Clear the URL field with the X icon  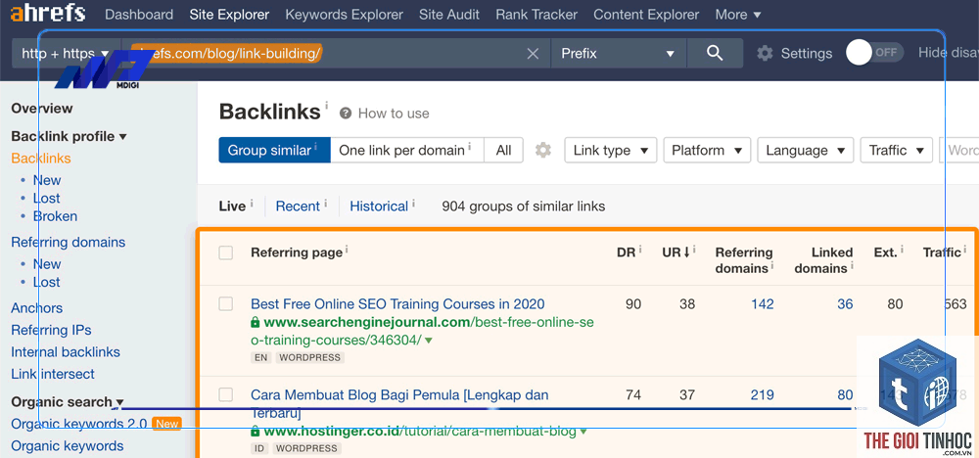tap(533, 54)
